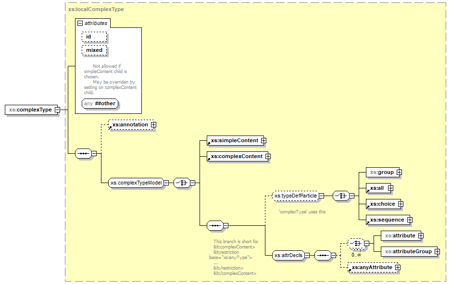This screenshot has width=451, height=284.
Task: Click the choice compositor icon beside xs:complexTypeModel
Action: [181, 183]
